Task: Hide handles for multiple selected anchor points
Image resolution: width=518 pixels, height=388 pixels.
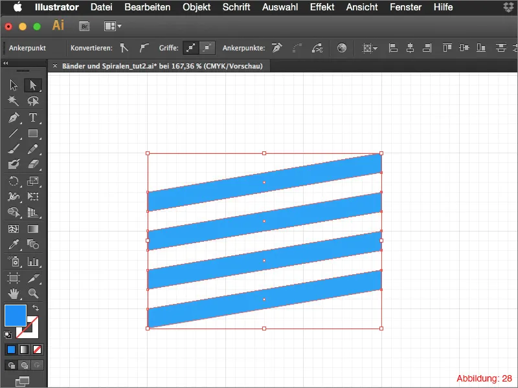Action: click(207, 48)
